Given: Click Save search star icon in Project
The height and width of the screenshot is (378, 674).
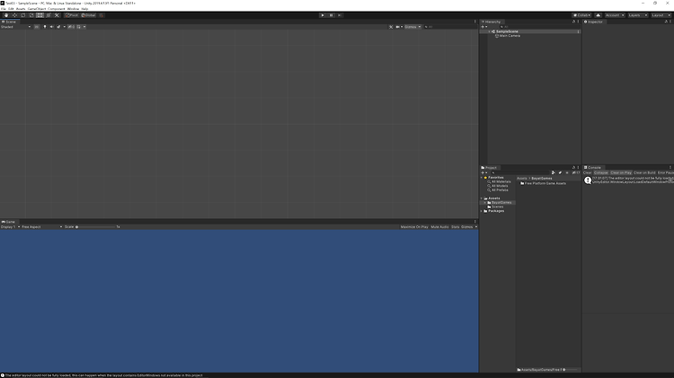Looking at the screenshot, I should [567, 172].
